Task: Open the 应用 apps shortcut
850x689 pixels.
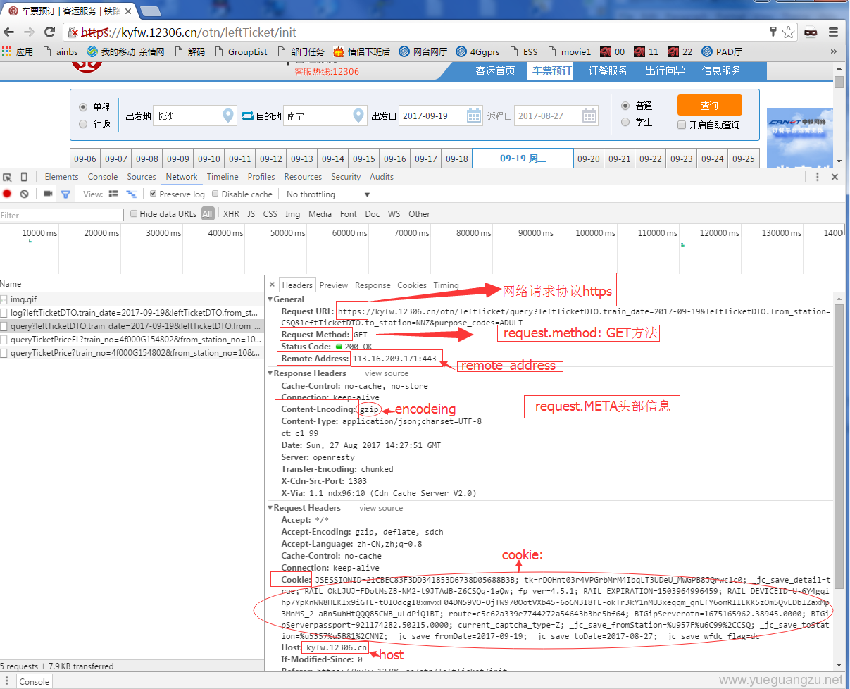Action: [18, 51]
